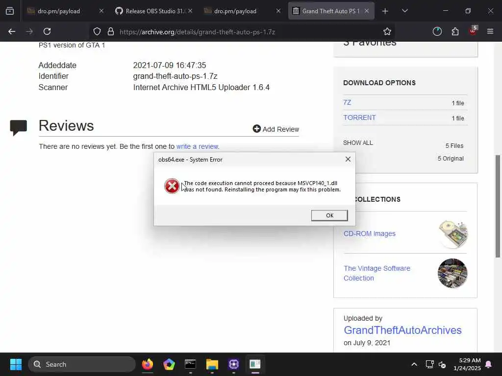Click the muted volume tray icon

click(x=442, y=364)
